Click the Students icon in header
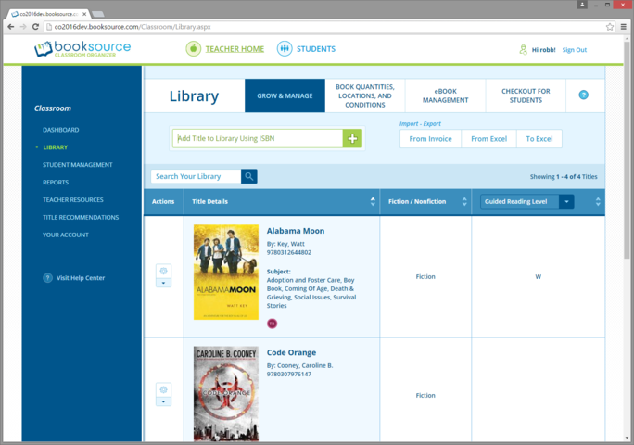634x445 pixels. point(285,49)
